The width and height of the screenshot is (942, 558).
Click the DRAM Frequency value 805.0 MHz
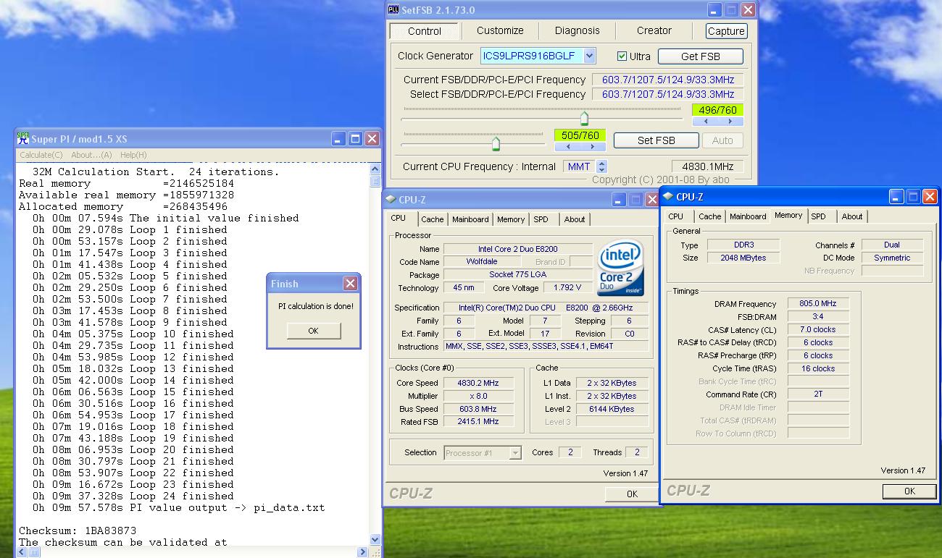(x=818, y=304)
